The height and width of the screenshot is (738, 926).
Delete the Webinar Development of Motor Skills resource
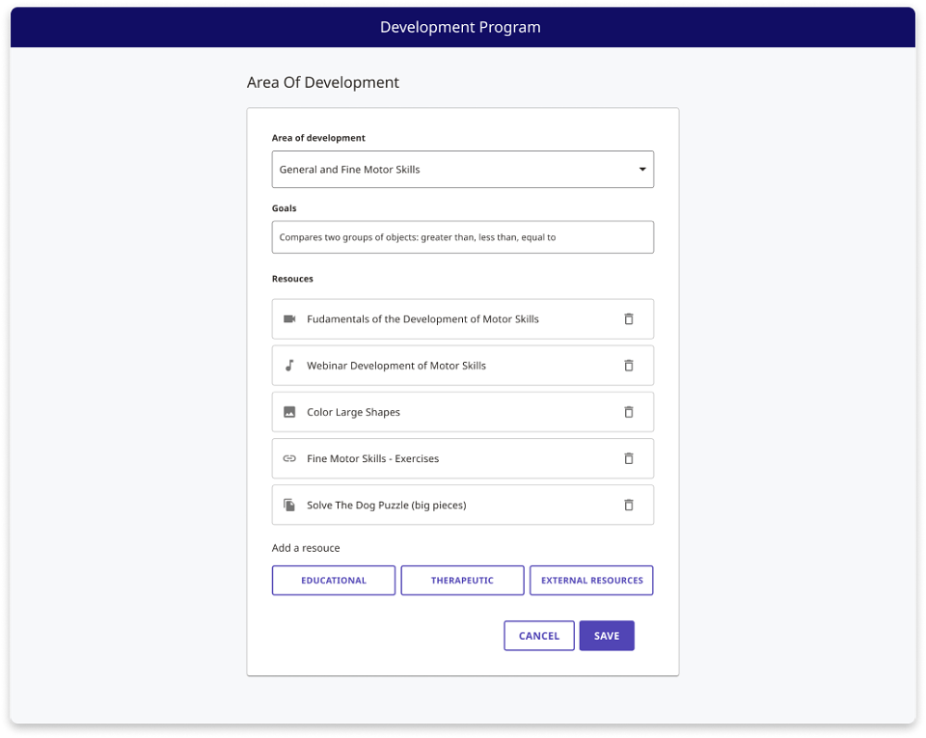pos(628,366)
